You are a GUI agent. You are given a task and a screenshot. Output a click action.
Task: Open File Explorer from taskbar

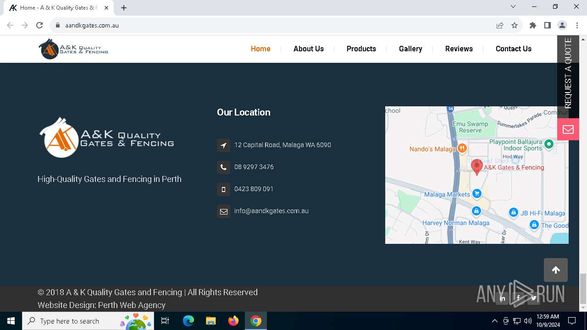click(210, 321)
